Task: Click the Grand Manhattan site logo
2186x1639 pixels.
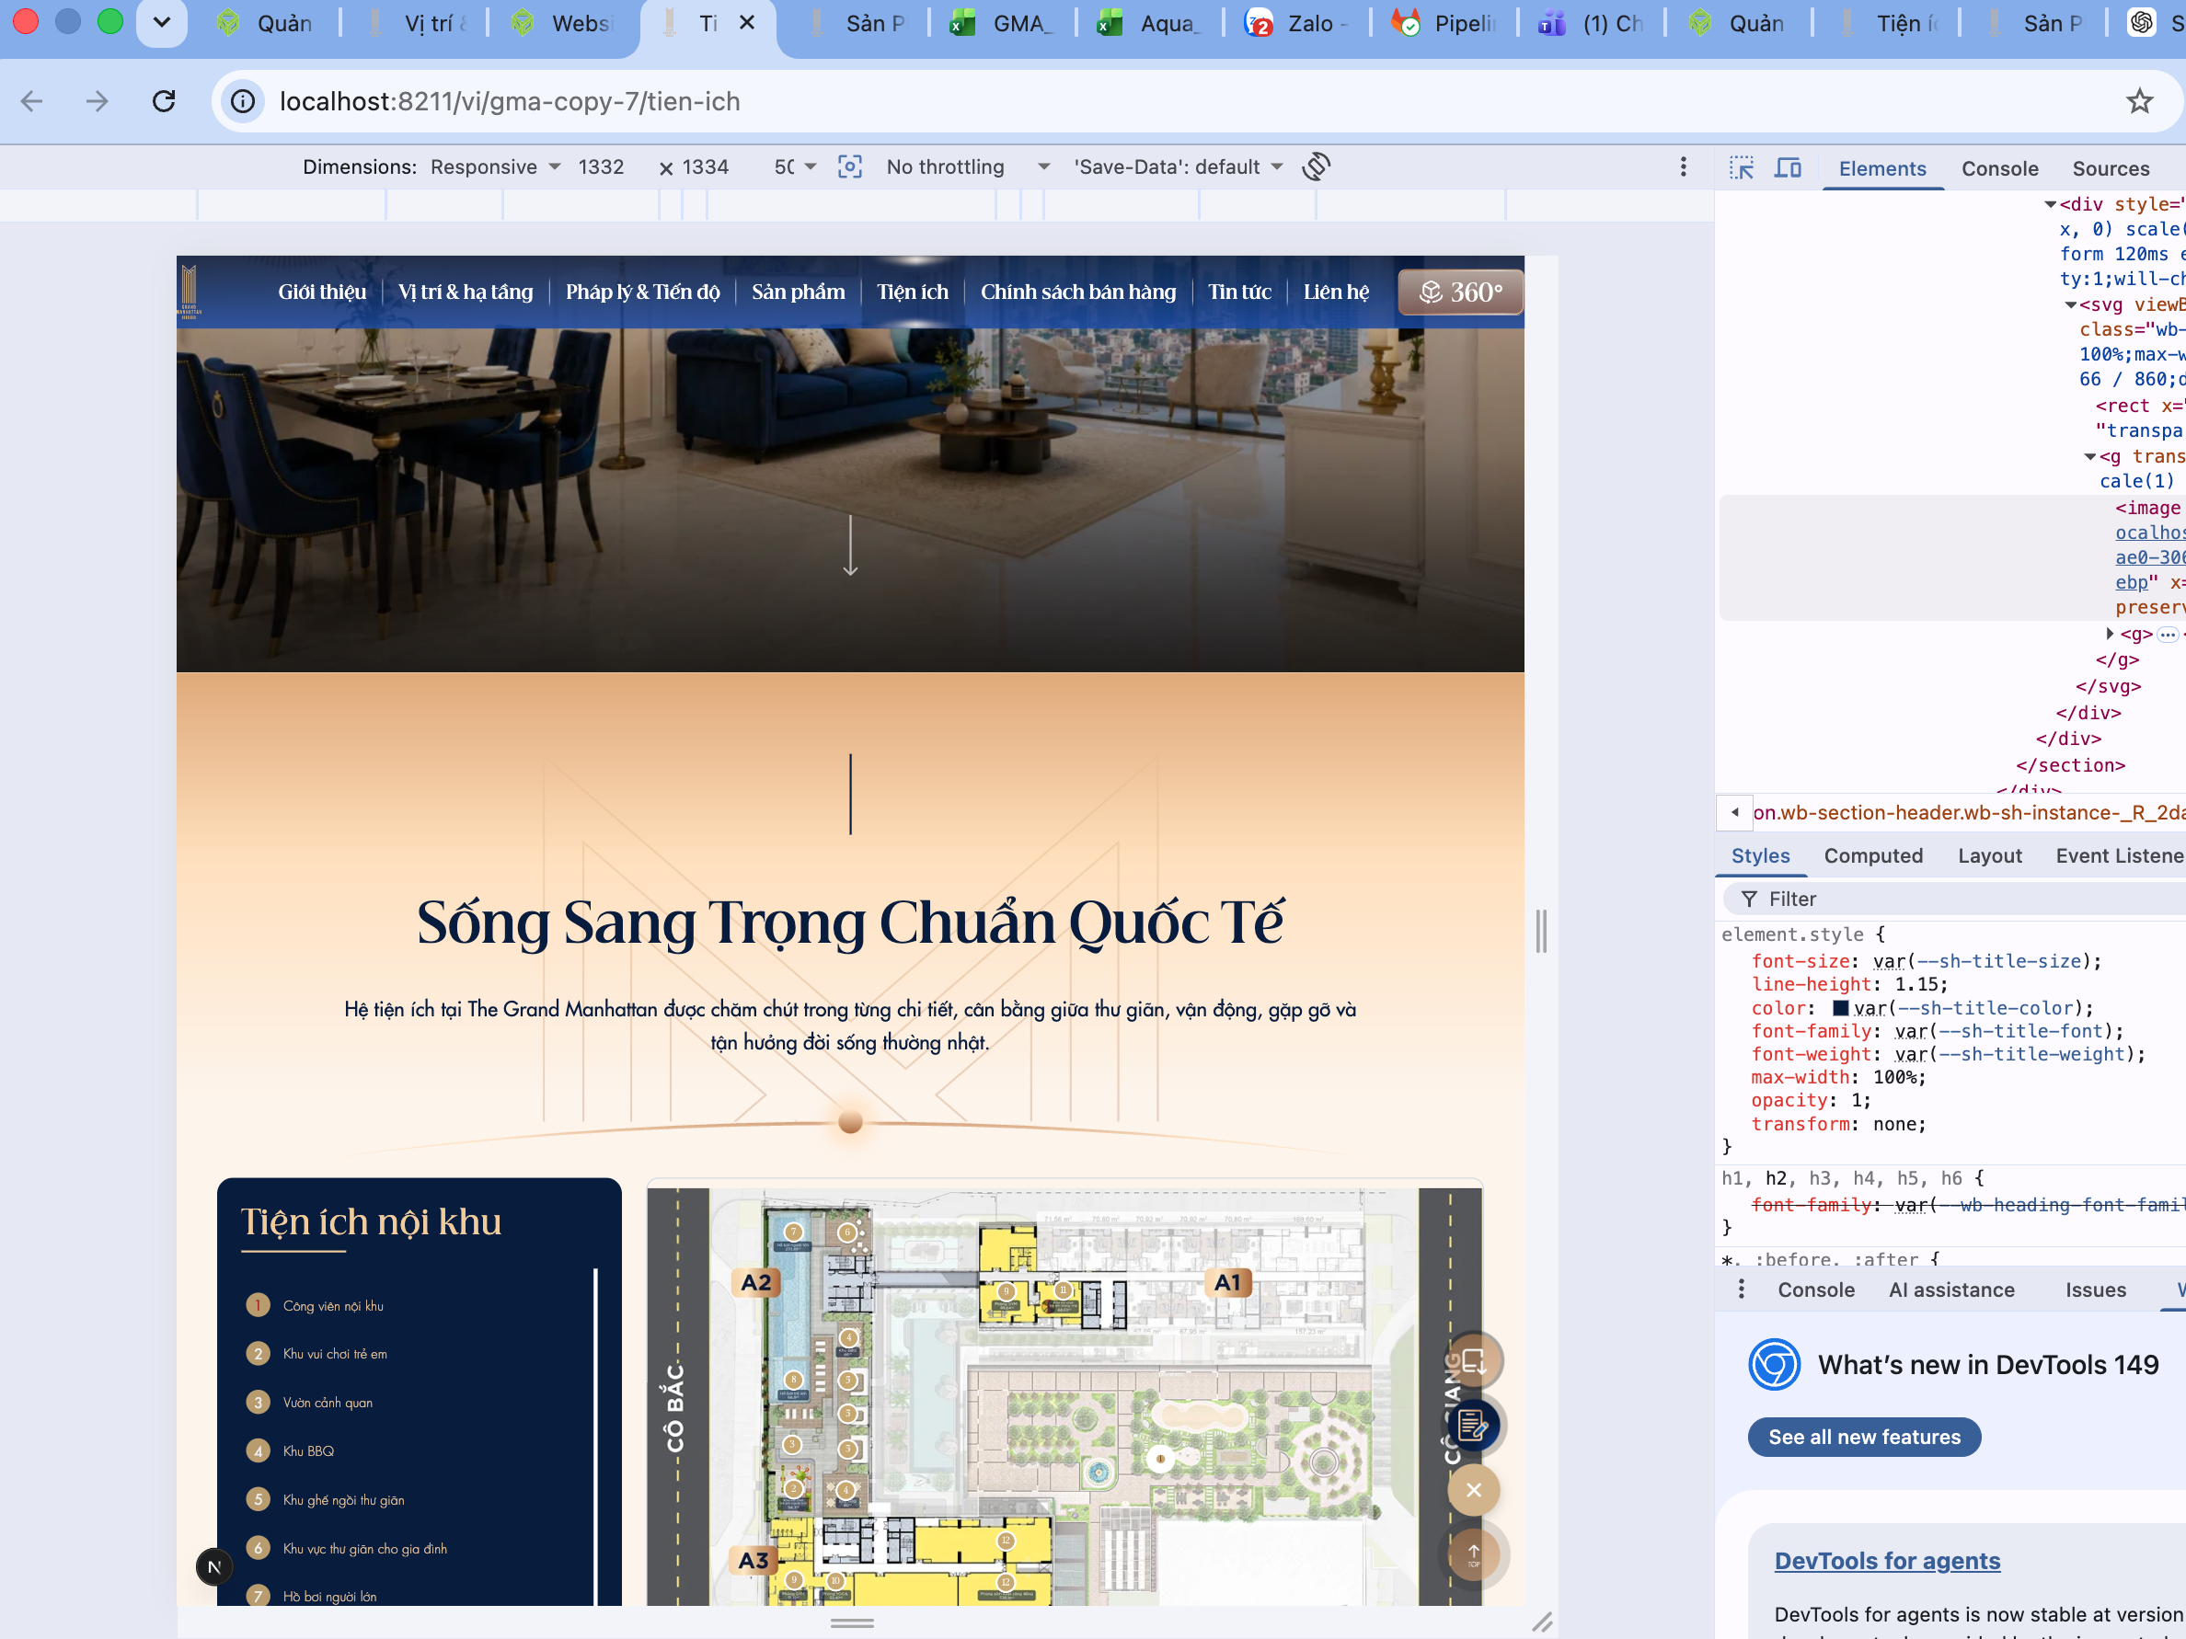Action: tap(189, 292)
